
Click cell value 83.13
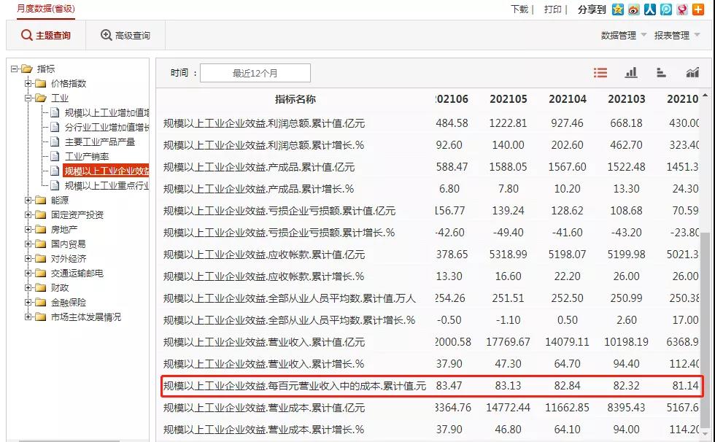508,386
